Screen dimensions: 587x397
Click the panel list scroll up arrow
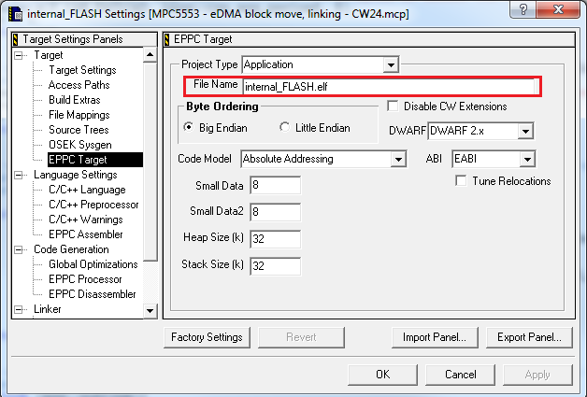pos(150,55)
